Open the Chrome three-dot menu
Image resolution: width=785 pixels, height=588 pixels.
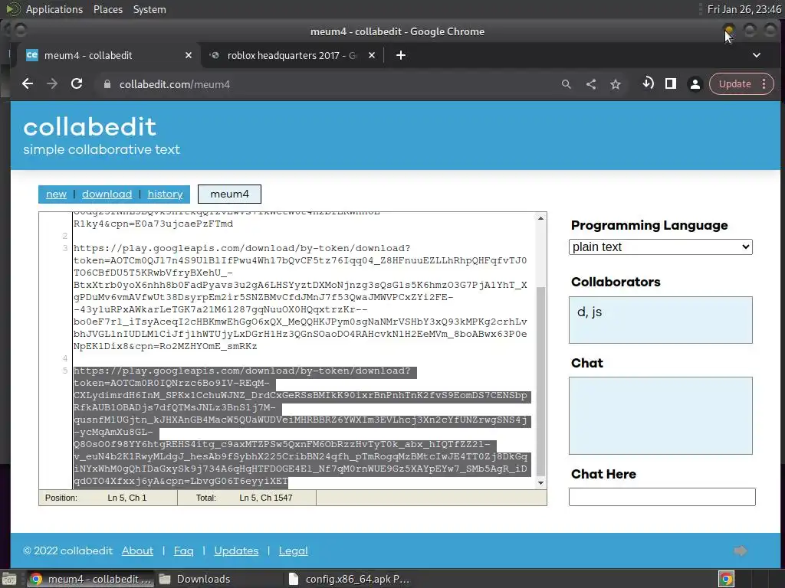click(764, 84)
